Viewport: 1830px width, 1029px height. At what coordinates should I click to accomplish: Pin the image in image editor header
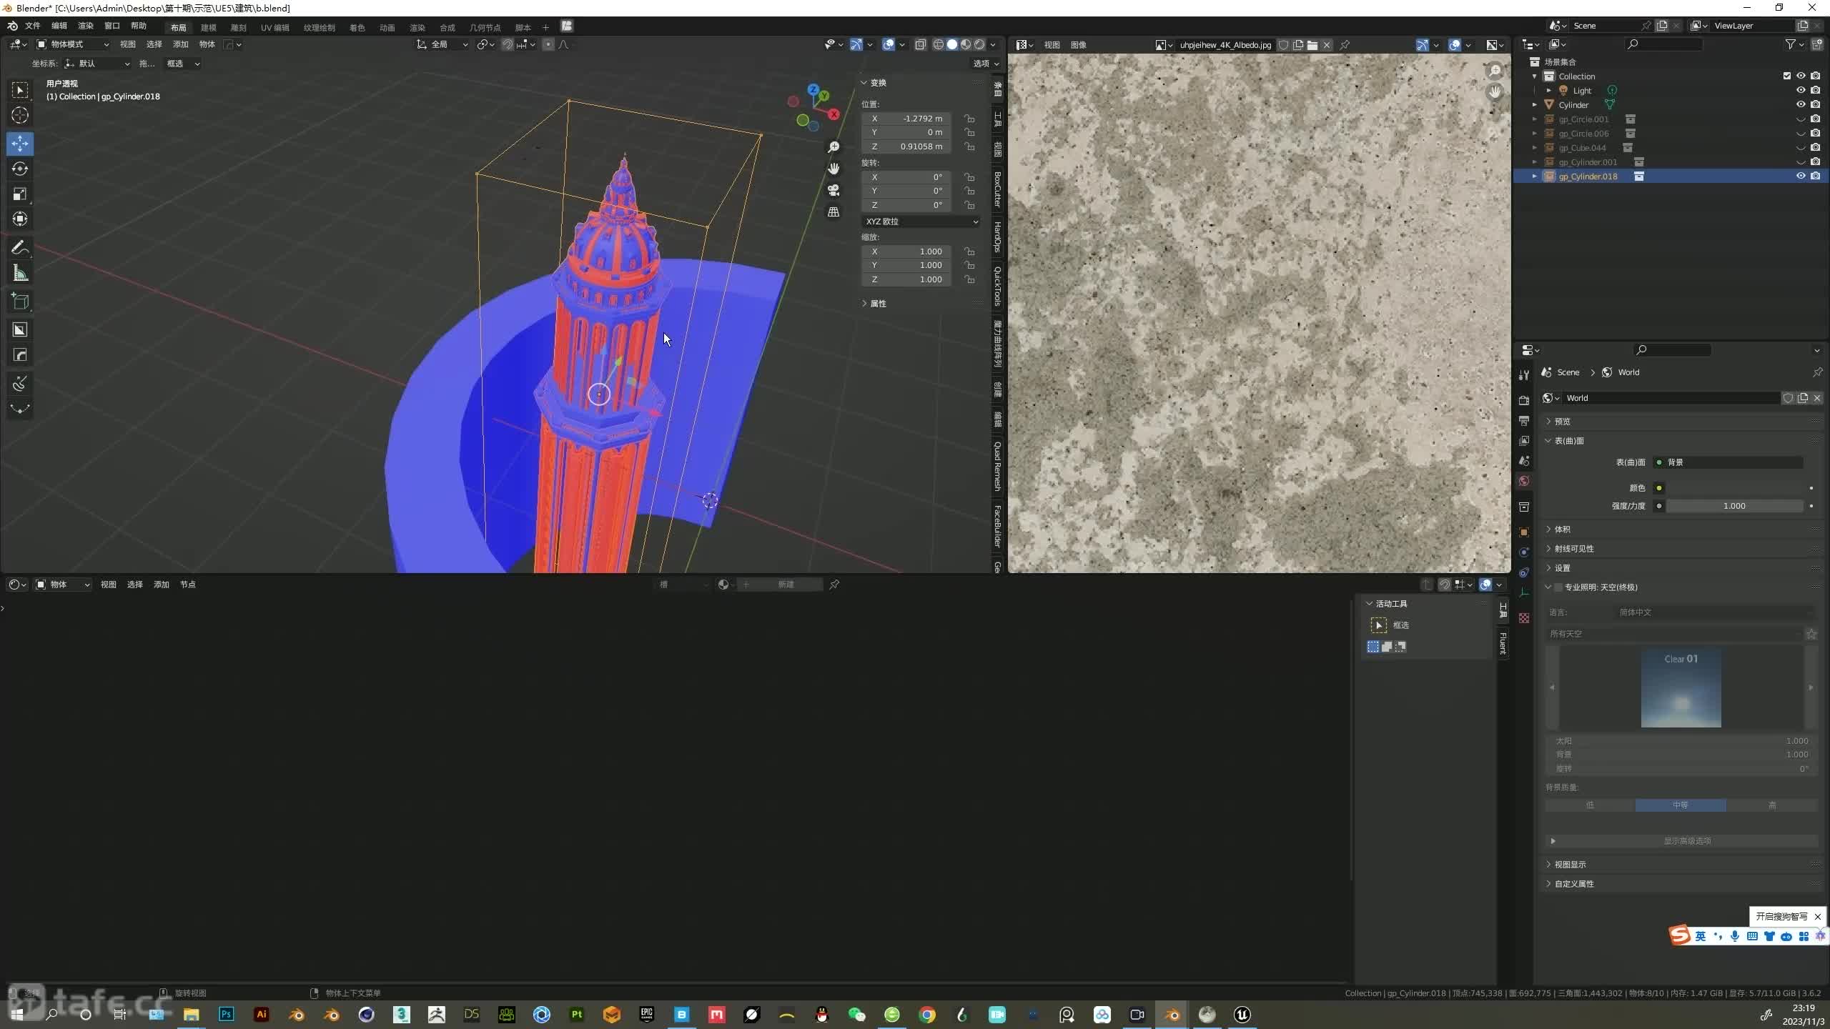(x=1345, y=44)
